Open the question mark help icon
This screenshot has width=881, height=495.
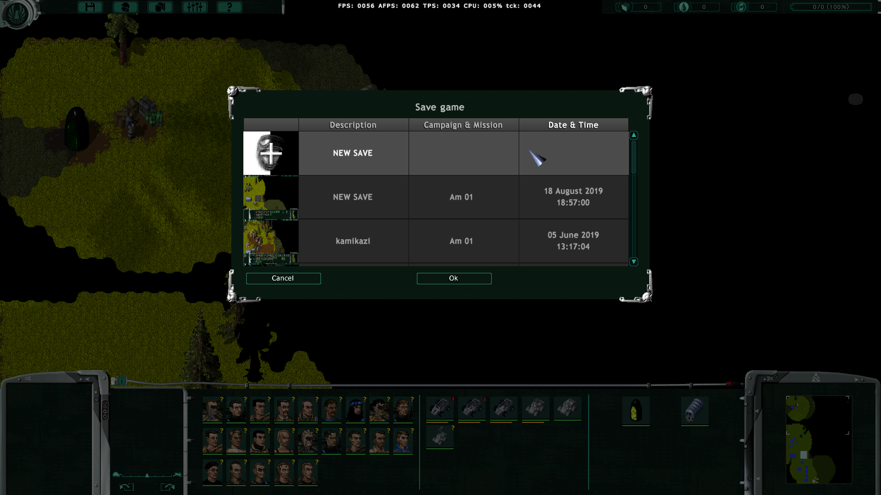click(x=230, y=7)
